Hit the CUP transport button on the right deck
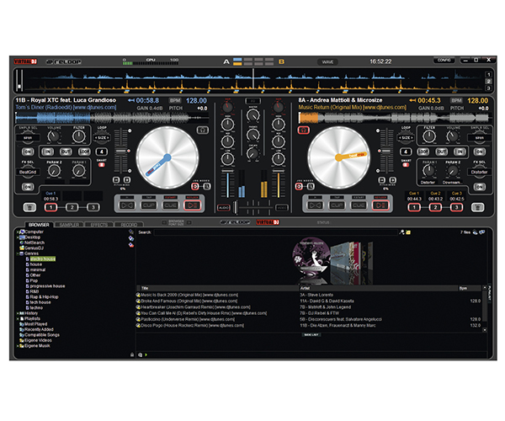Image resolution: width=505 pixels, height=421 pixels. pyautogui.click(x=337, y=205)
